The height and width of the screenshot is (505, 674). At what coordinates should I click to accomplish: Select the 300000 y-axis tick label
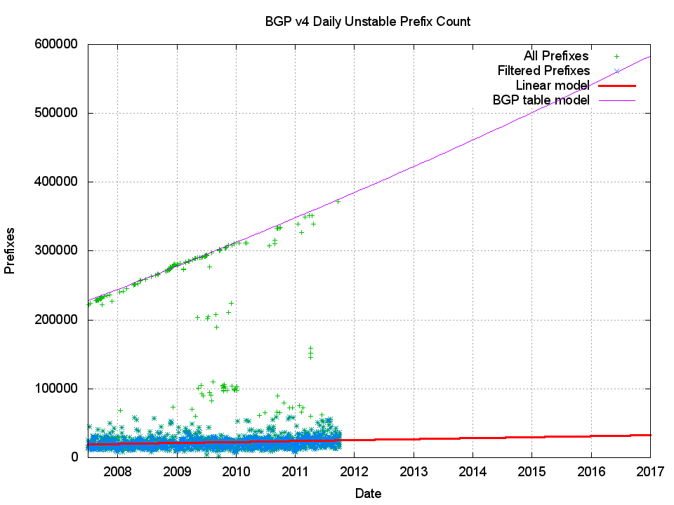tap(59, 250)
